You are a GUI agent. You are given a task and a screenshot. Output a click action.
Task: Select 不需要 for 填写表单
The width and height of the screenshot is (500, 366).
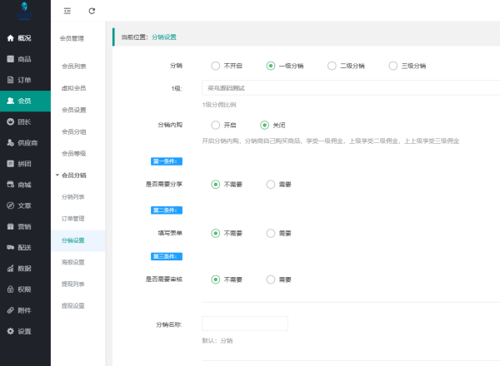(x=216, y=233)
